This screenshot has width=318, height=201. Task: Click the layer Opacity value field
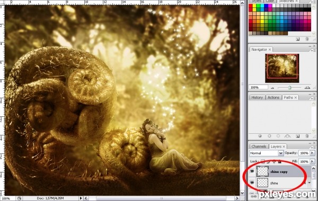tap(304, 153)
